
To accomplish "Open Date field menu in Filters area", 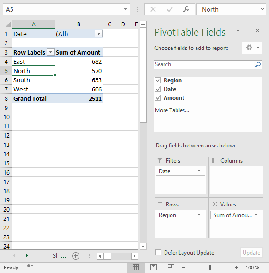I will (x=199, y=171).
